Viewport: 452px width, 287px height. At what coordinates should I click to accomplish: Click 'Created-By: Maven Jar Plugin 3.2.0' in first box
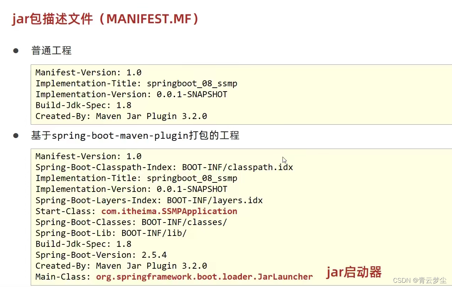[x=121, y=116]
